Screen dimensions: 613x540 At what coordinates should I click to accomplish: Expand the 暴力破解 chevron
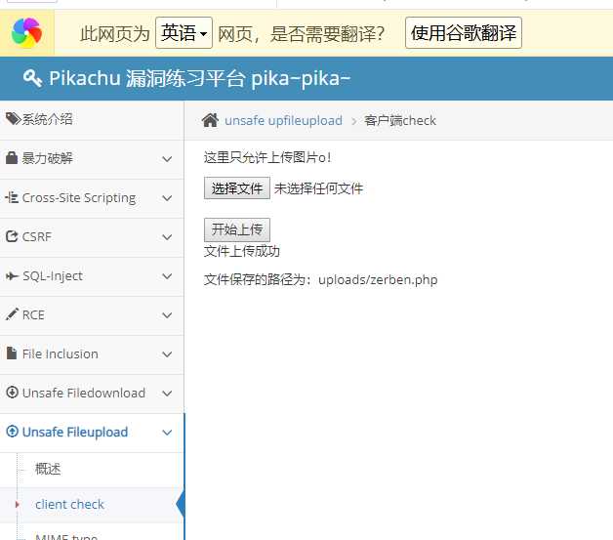pos(167,159)
